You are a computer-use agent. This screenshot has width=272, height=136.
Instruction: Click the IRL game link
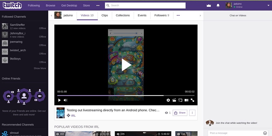pyautogui.click(x=73, y=116)
